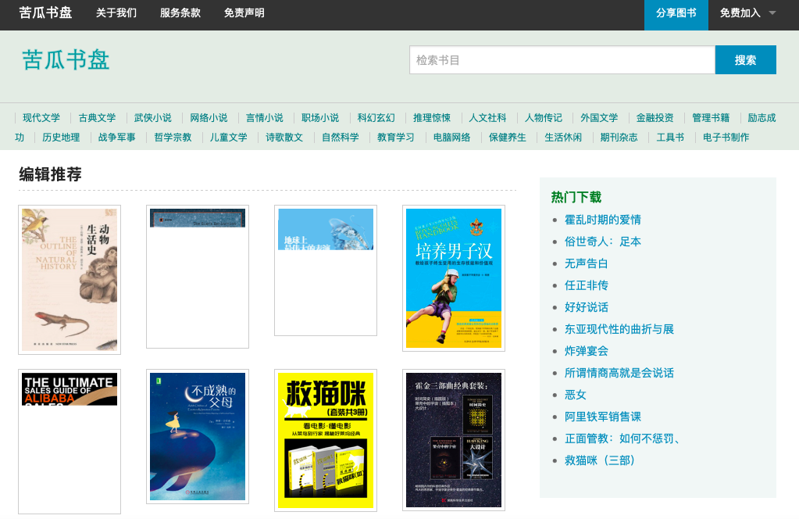Select the 推理惊悚 category
Screen dimensions: 799x519
(x=432, y=118)
